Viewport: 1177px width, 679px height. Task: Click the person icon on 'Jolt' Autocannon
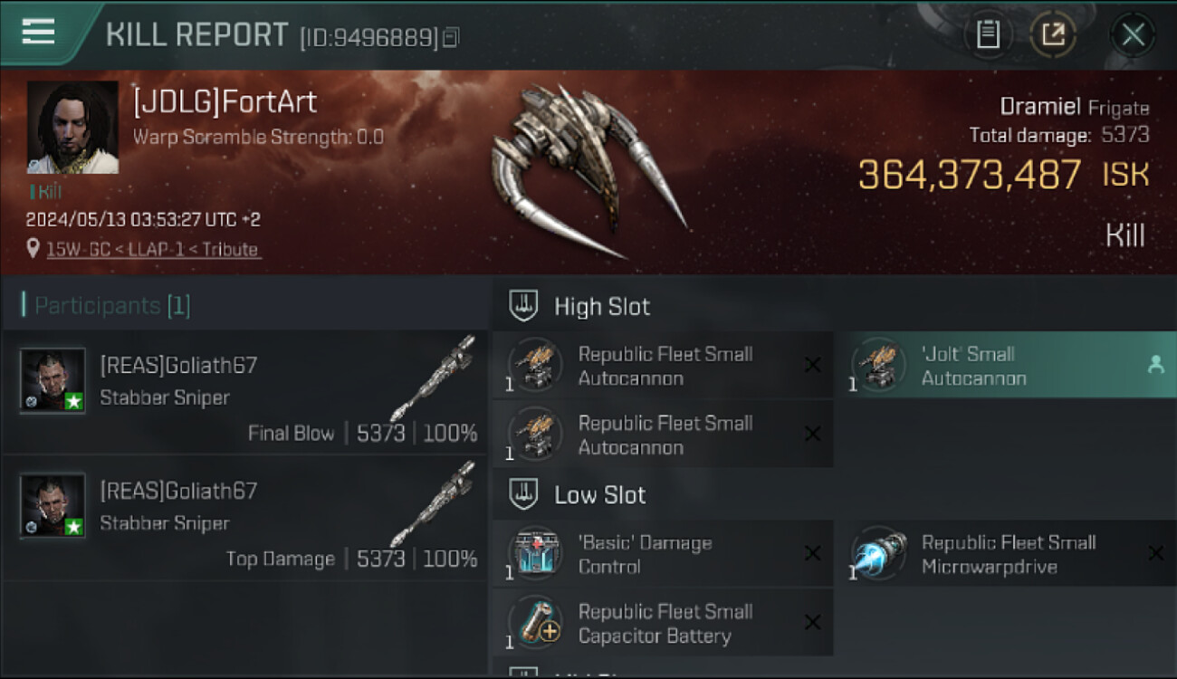click(1155, 365)
